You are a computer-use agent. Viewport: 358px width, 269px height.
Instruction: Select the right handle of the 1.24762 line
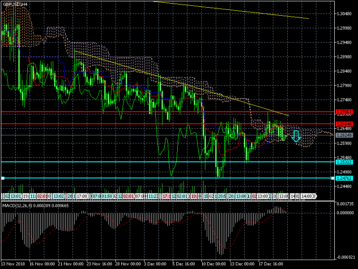[332, 178]
